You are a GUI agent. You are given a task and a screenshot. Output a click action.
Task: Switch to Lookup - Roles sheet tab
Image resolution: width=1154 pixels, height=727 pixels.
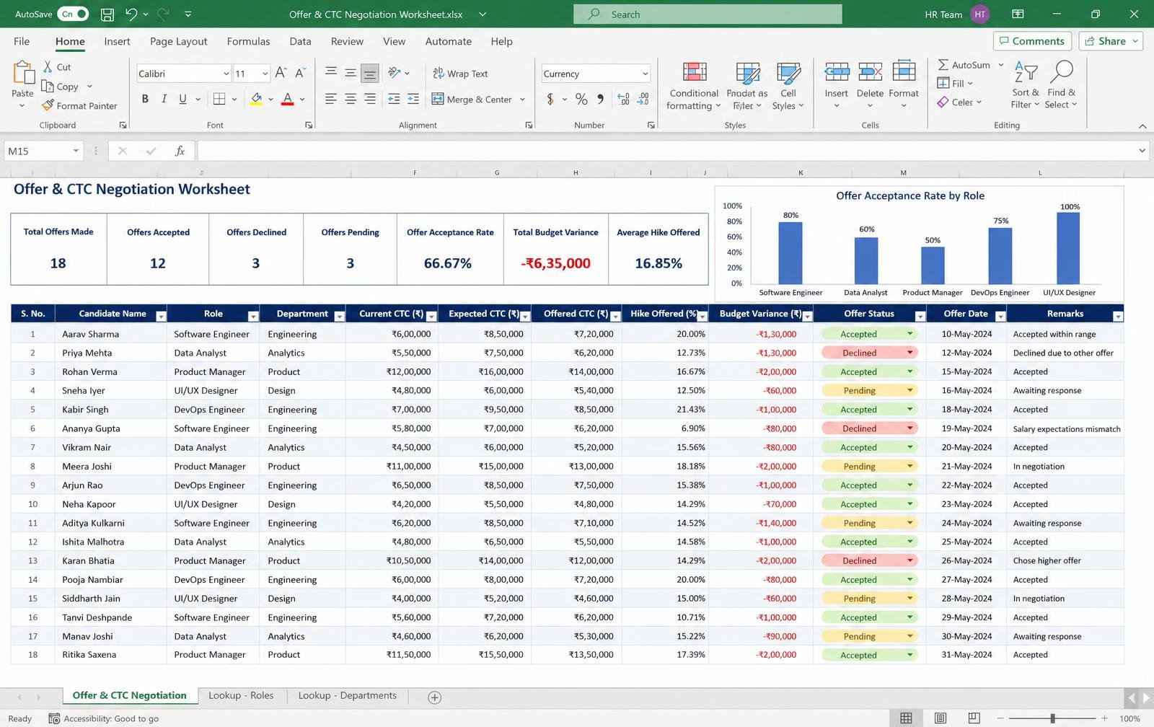[x=241, y=695]
